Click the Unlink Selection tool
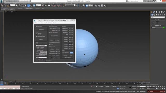Image resolution: width=166 pixels, height=93 pixels. [5, 5]
